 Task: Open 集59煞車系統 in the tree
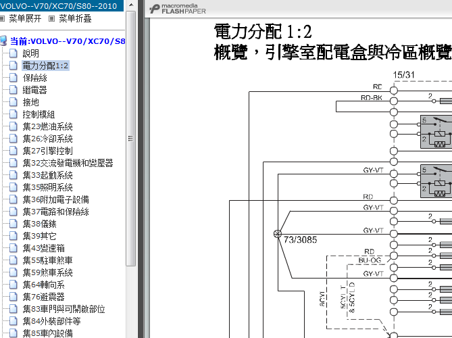pyautogui.click(x=47, y=272)
